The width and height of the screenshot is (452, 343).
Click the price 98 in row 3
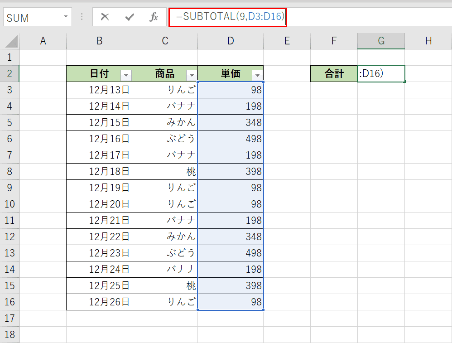[x=231, y=90]
